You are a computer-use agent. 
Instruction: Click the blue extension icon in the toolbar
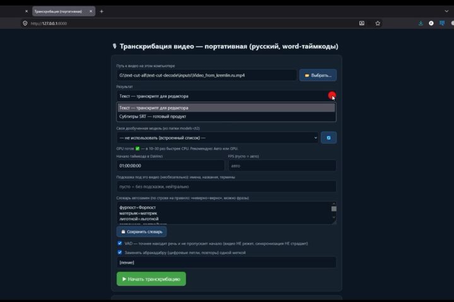pyautogui.click(x=442, y=23)
